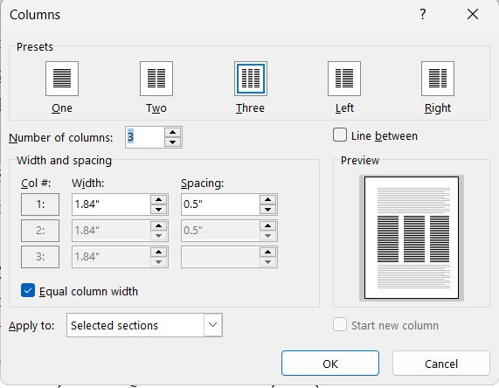Click the three-column page Preview thumbnail
The image size is (499, 388).
pyautogui.click(x=412, y=238)
